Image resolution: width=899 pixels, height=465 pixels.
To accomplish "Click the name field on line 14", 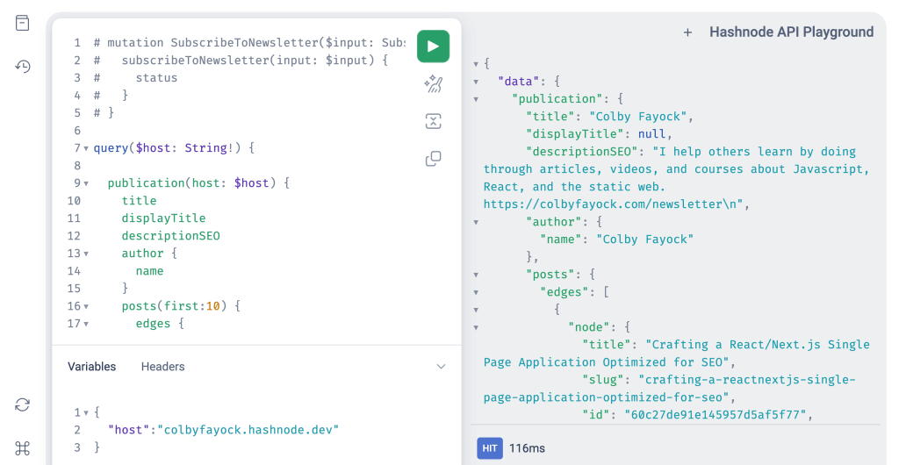I will (x=149, y=271).
